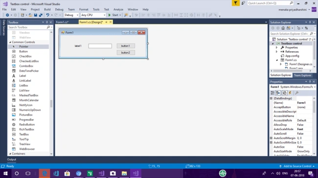The image size is (318, 178).
Task: Select button1 on the form designer
Action: (x=126, y=46)
